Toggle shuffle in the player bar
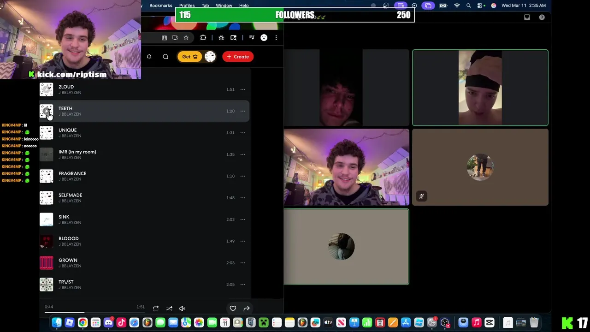The image size is (590, 332). (x=169, y=308)
